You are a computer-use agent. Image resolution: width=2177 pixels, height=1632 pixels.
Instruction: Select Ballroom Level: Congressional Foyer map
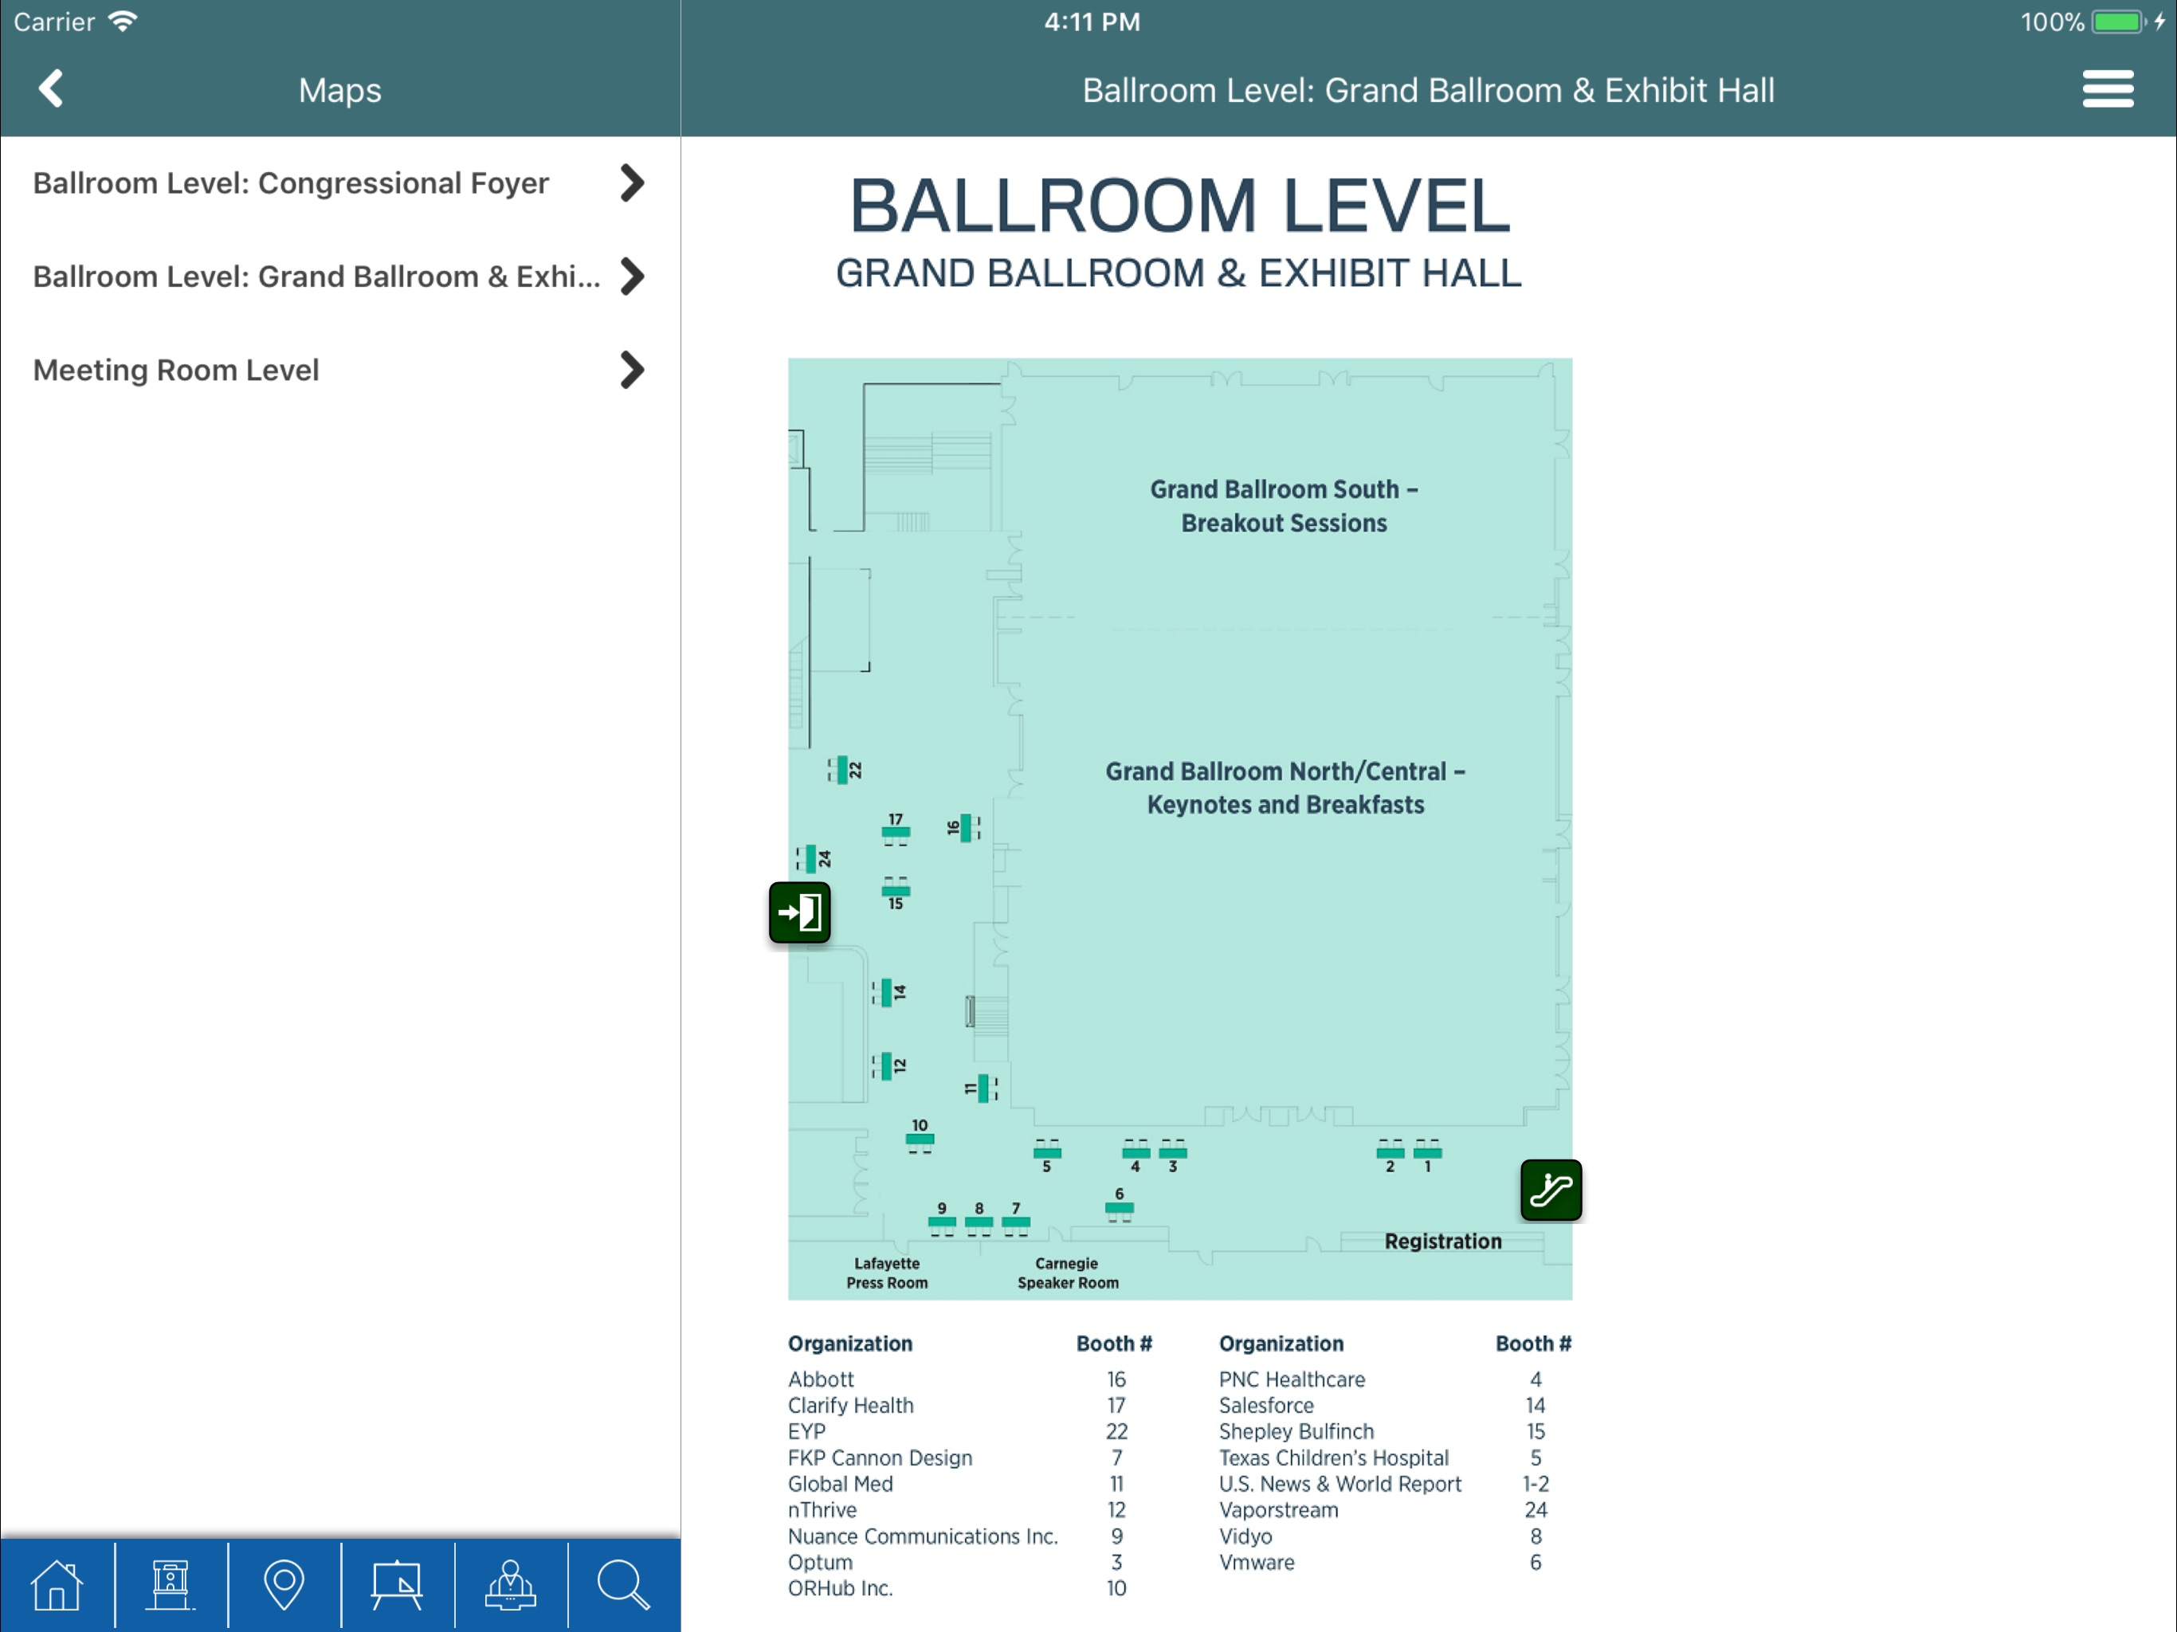pyautogui.click(x=340, y=183)
